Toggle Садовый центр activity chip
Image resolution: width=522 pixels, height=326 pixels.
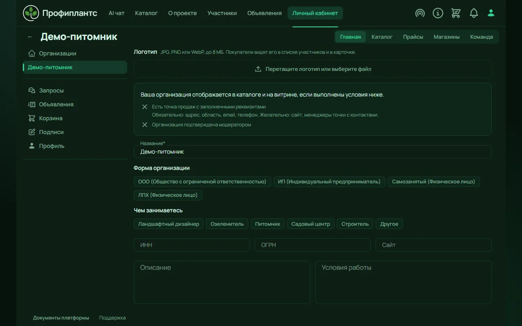(x=311, y=224)
